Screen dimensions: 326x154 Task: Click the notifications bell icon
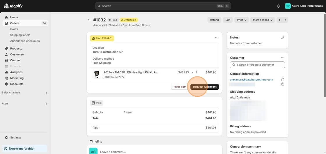[278, 6]
